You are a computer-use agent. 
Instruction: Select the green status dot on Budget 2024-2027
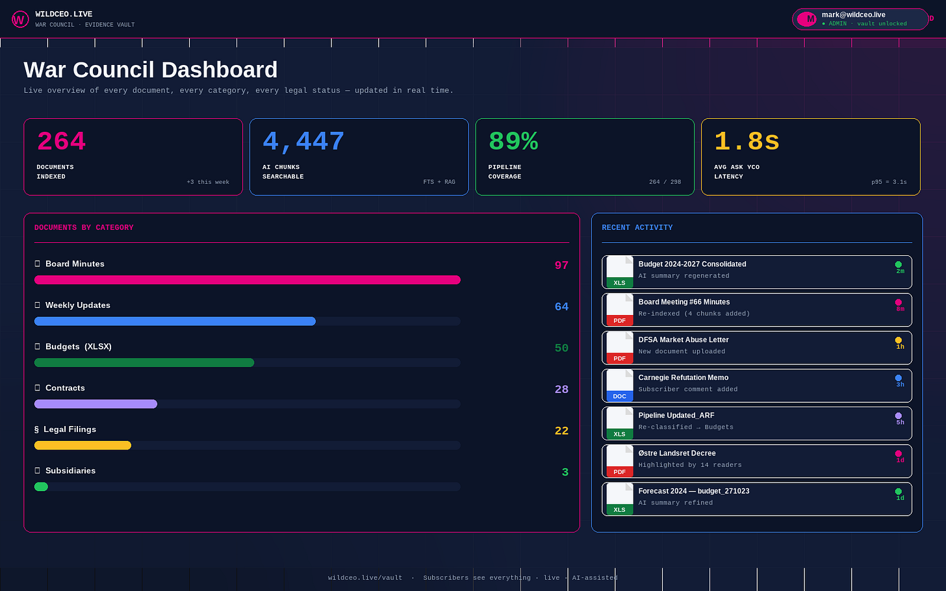[899, 264]
